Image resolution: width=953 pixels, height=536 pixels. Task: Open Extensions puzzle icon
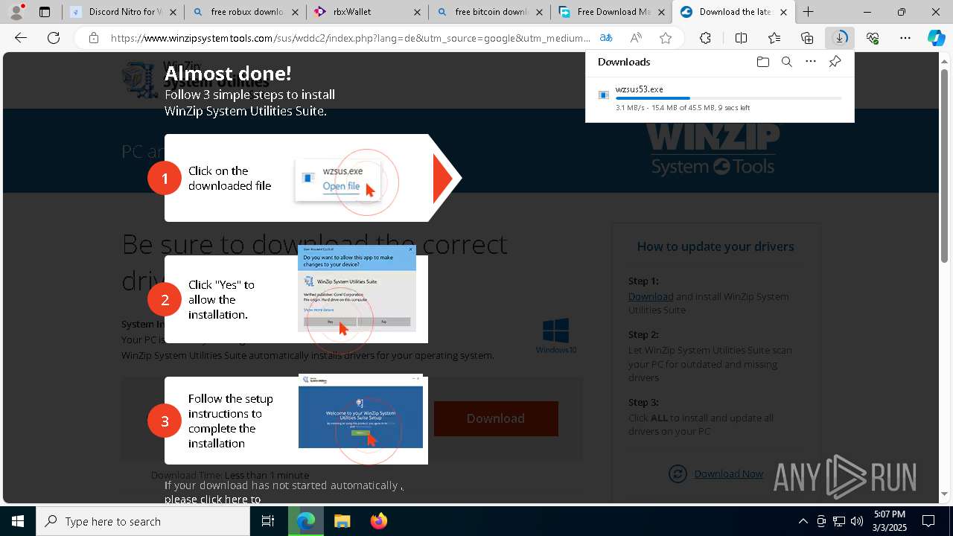coord(705,38)
